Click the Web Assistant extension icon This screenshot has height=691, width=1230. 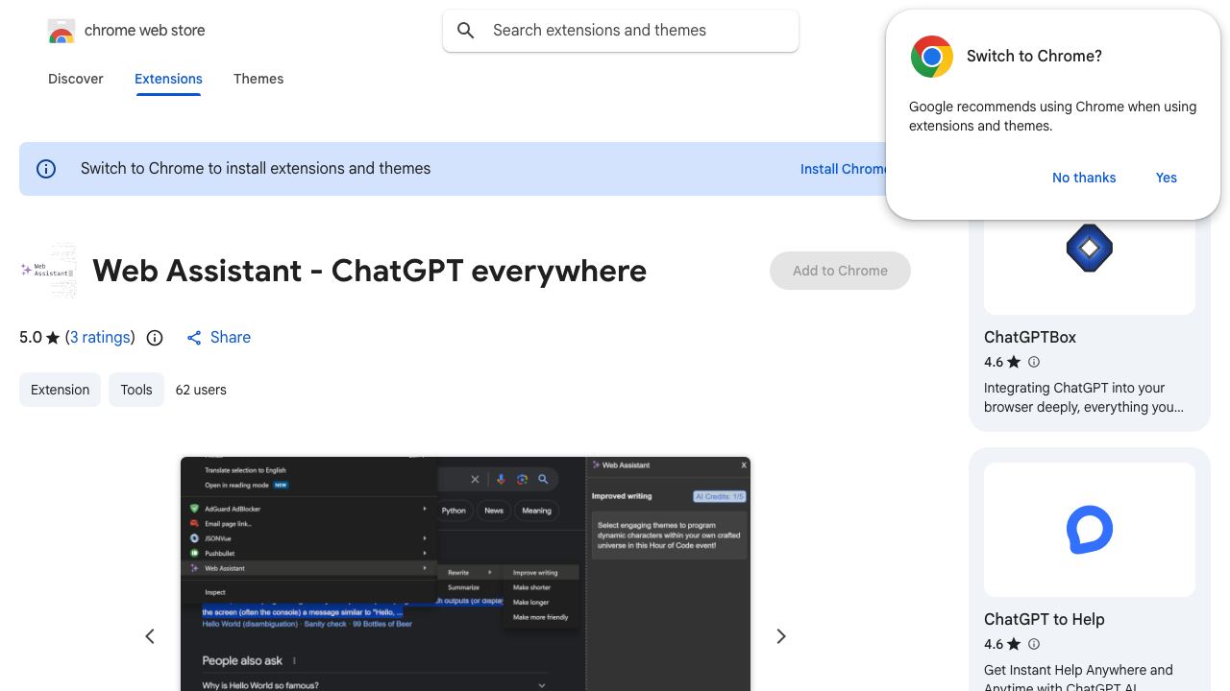pyautogui.click(x=48, y=271)
